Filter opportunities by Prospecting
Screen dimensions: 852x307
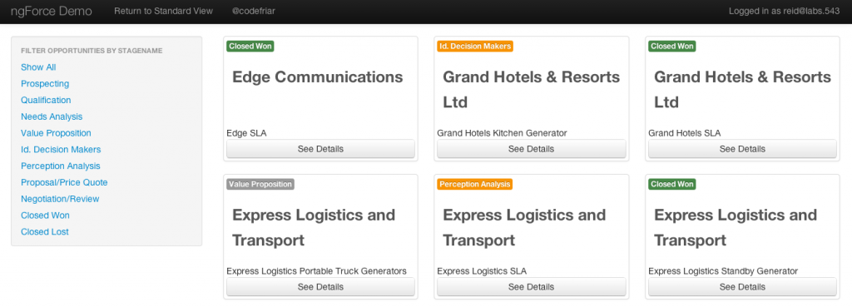point(45,84)
